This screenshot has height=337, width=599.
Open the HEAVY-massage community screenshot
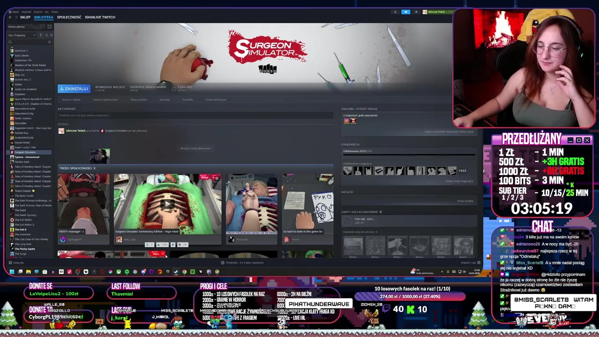pos(83,204)
